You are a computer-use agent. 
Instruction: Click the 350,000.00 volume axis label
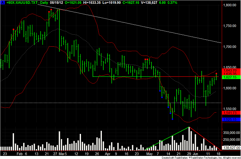pos(231,132)
